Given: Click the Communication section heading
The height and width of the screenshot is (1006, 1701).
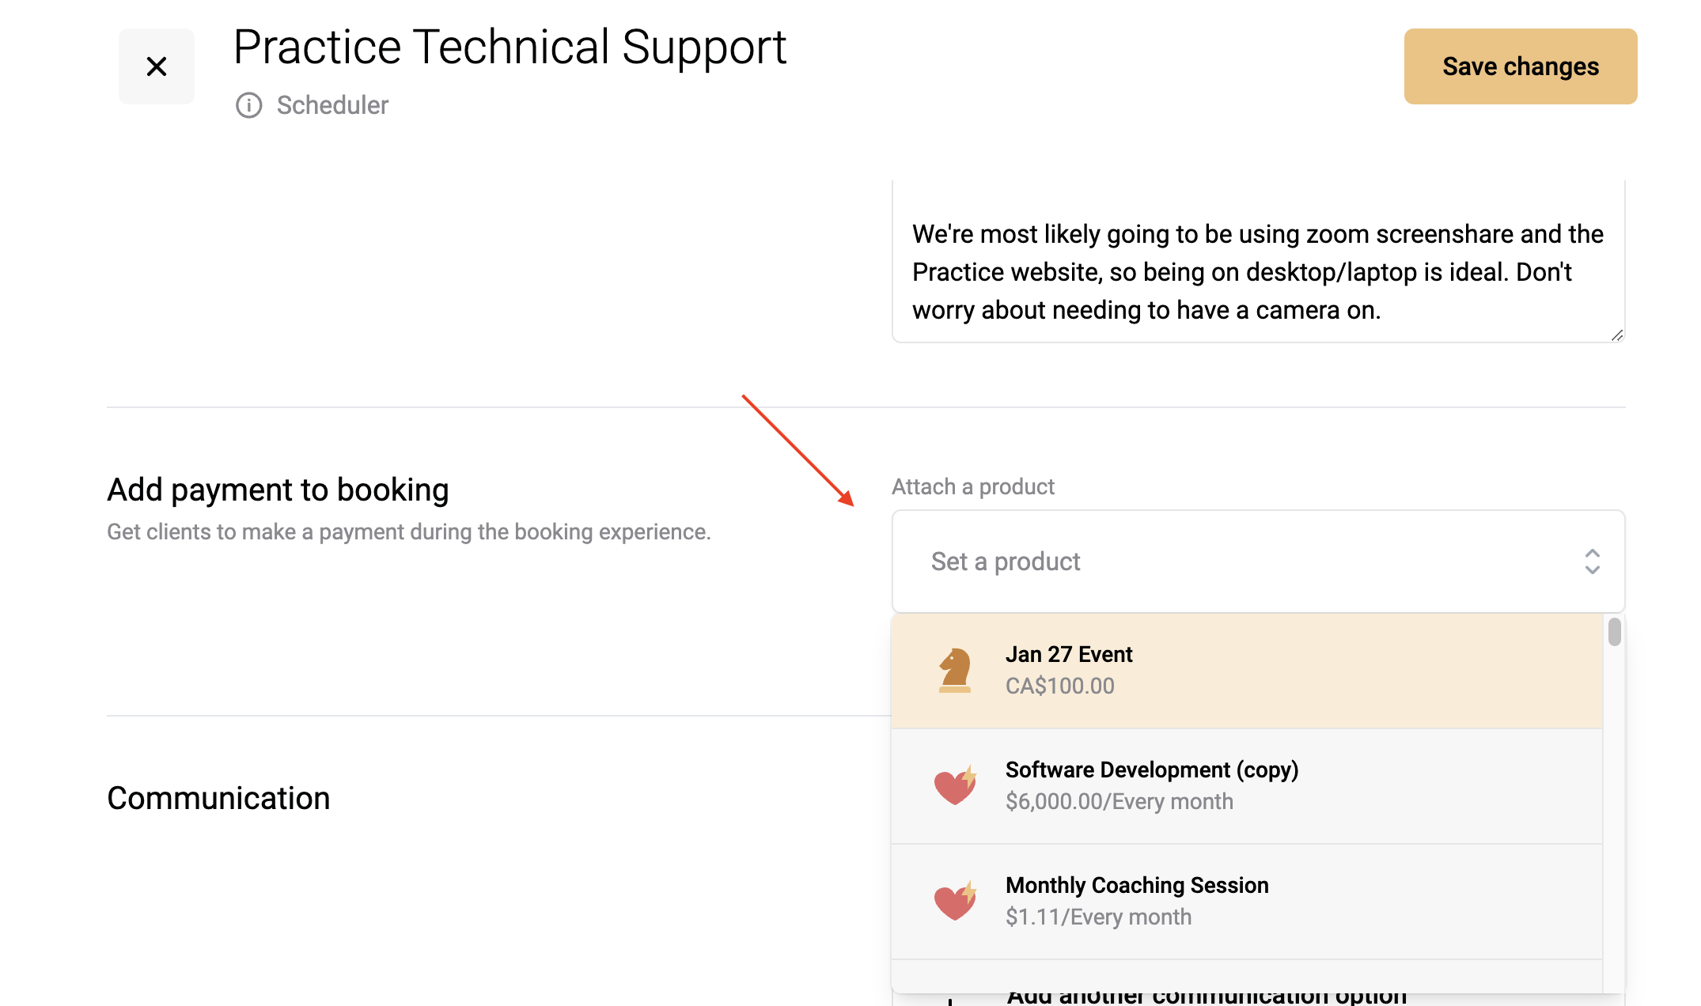Looking at the screenshot, I should (x=218, y=798).
